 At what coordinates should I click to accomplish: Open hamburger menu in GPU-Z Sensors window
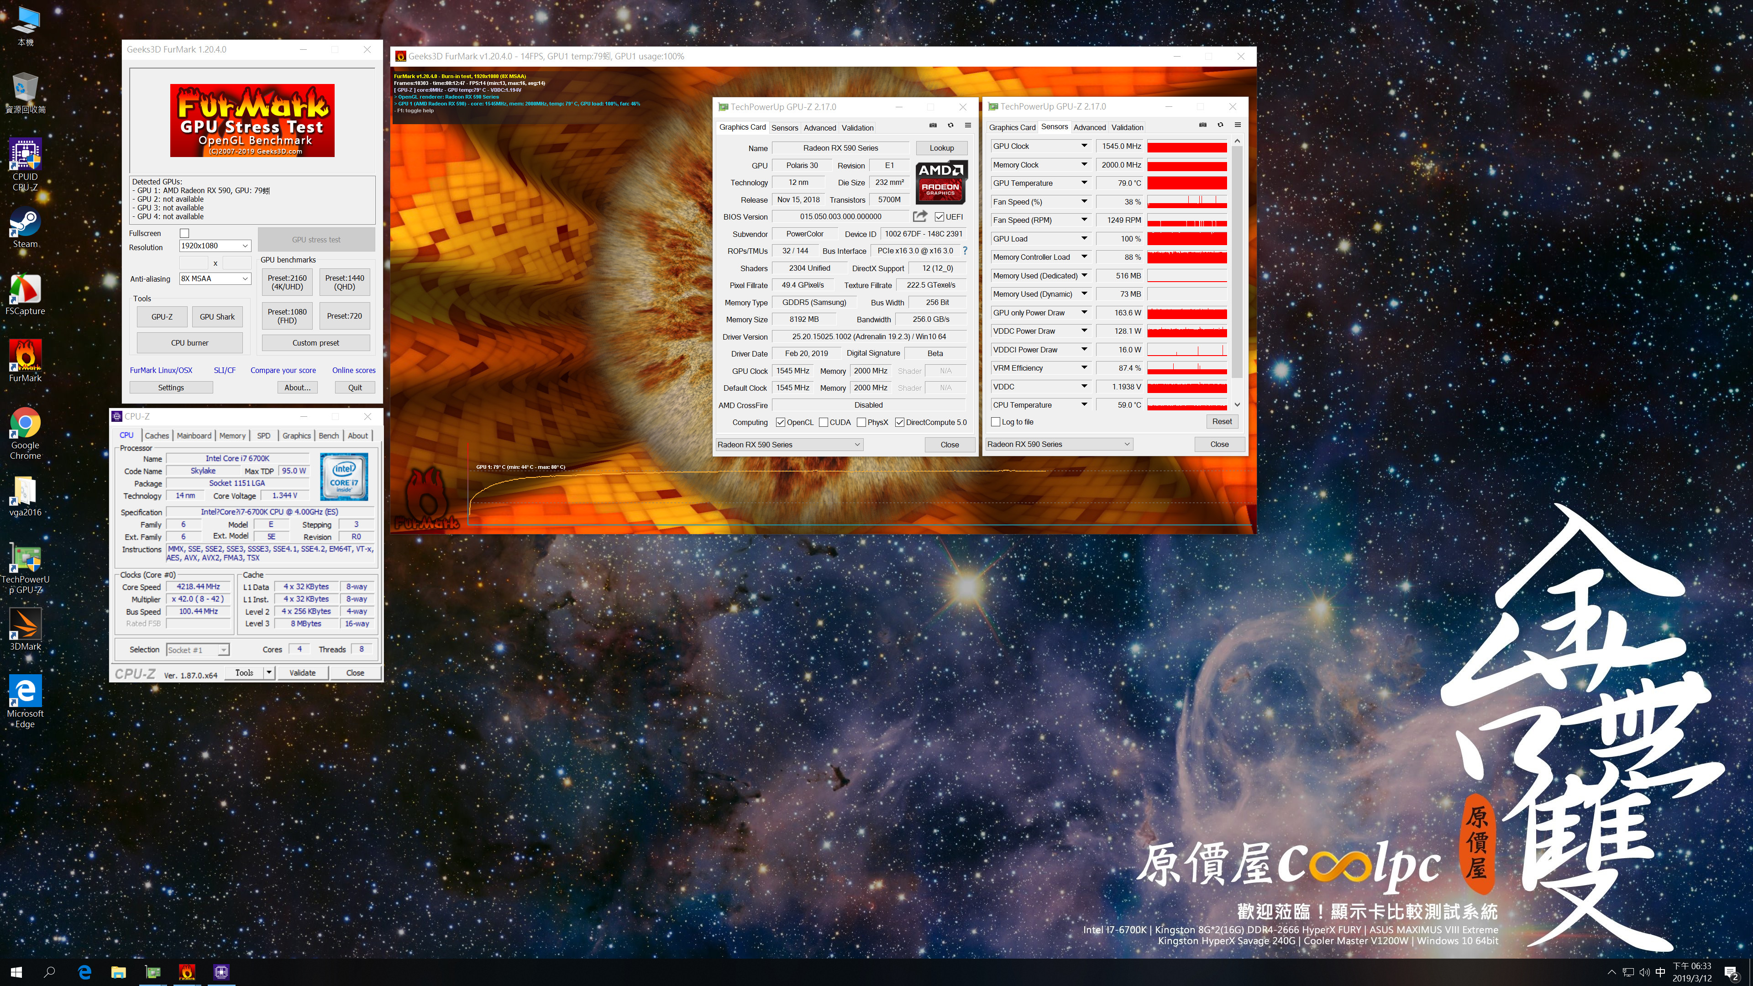coord(1238,125)
